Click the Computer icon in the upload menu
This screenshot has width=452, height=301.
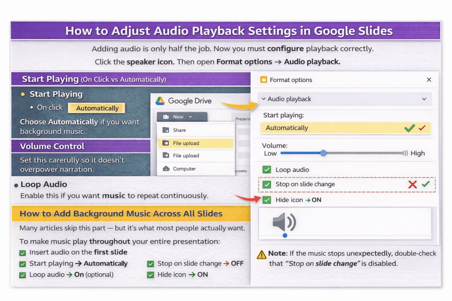[166, 168]
